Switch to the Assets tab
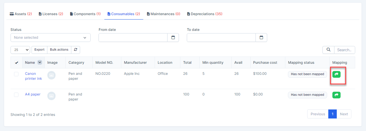This screenshot has height=131, width=366. 21,14
